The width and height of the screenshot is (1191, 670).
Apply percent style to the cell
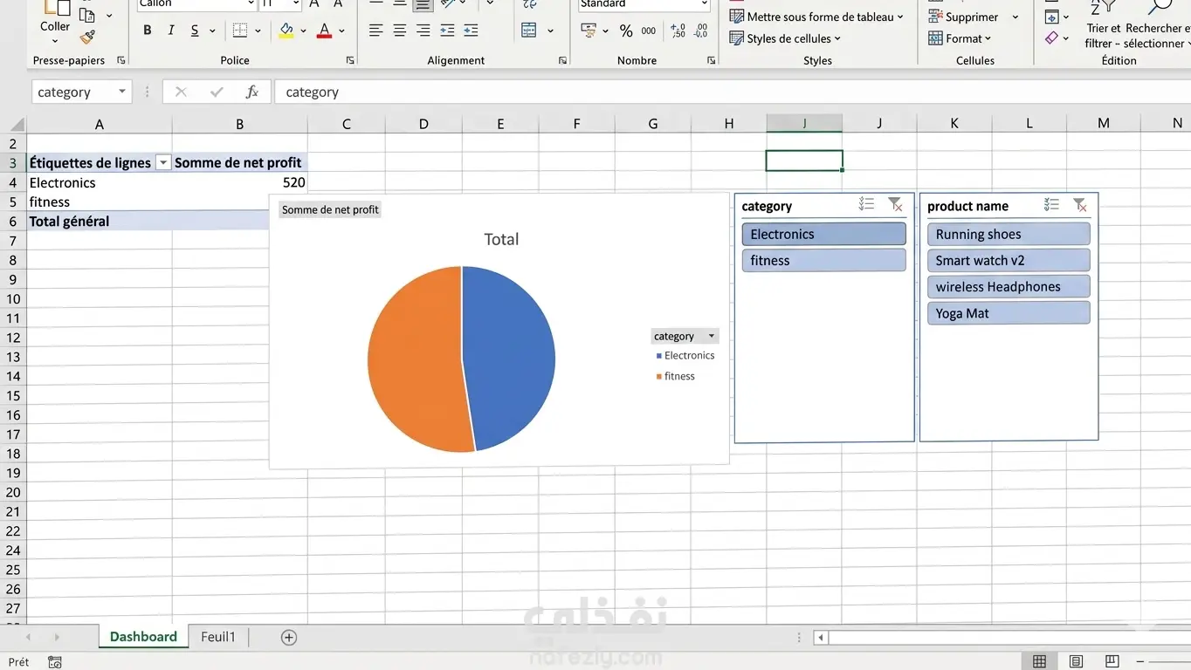(x=626, y=31)
